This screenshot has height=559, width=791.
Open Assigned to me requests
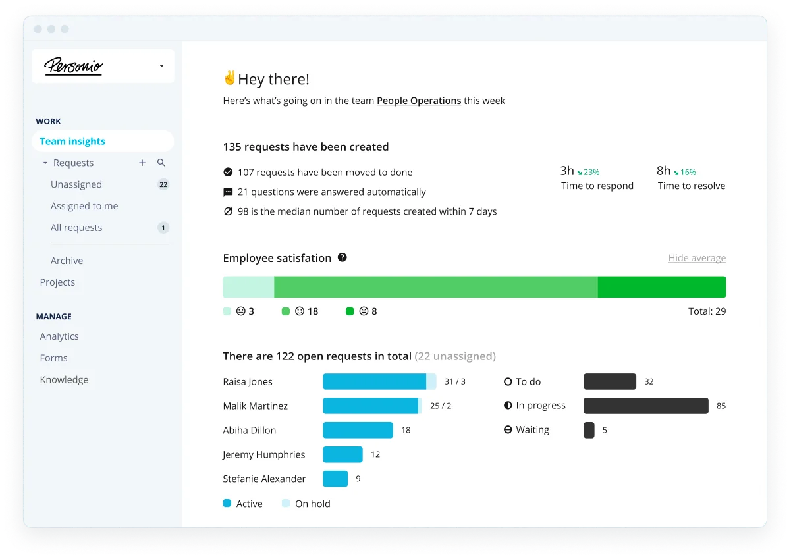pos(84,206)
